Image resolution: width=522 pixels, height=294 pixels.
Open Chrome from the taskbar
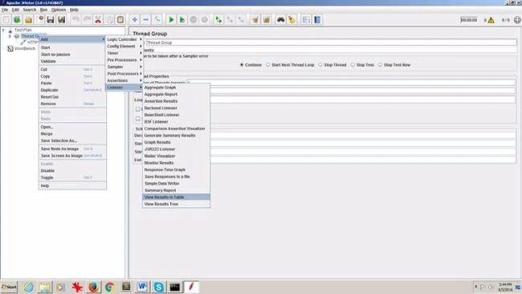(x=109, y=287)
